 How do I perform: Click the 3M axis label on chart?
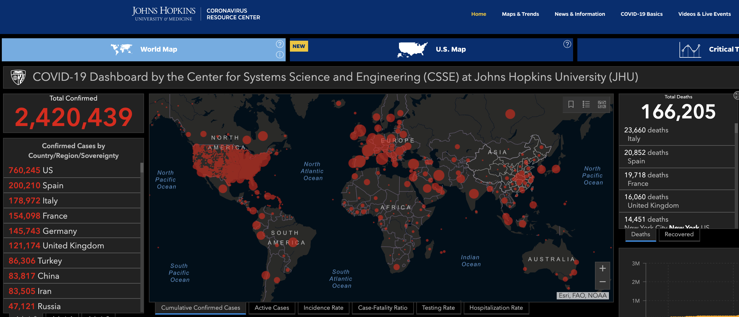click(x=636, y=264)
